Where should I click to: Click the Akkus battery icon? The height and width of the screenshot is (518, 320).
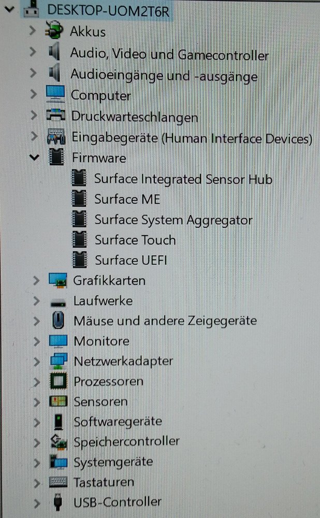tap(54, 32)
